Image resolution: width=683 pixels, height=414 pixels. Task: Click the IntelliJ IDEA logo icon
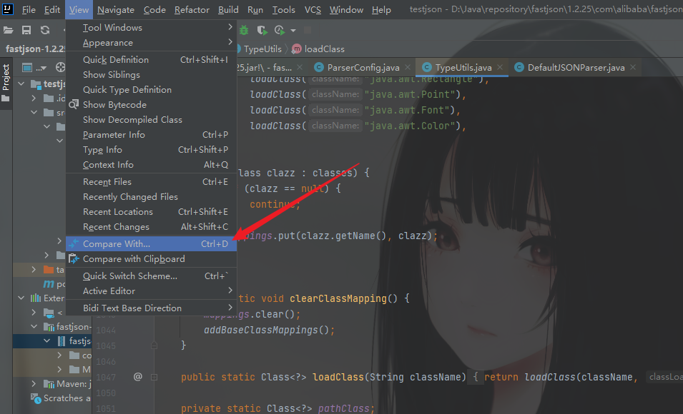(8, 9)
